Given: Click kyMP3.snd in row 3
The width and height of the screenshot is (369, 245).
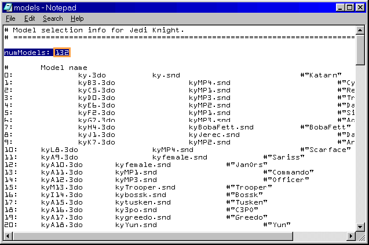Looking at the screenshot, I should click(x=210, y=98).
